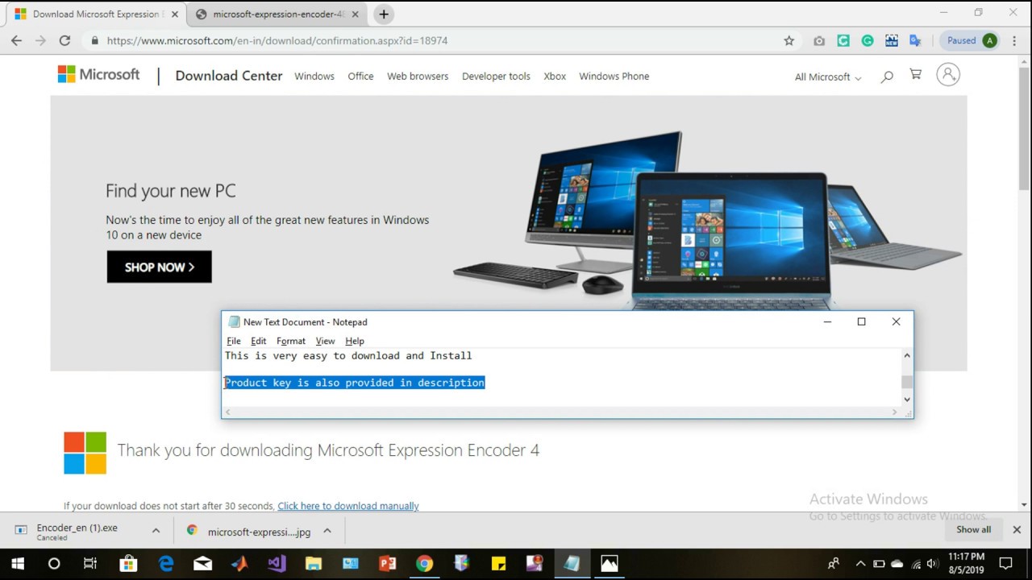Click the Encoder_en (1).exe download item
The height and width of the screenshot is (580, 1032).
click(77, 531)
